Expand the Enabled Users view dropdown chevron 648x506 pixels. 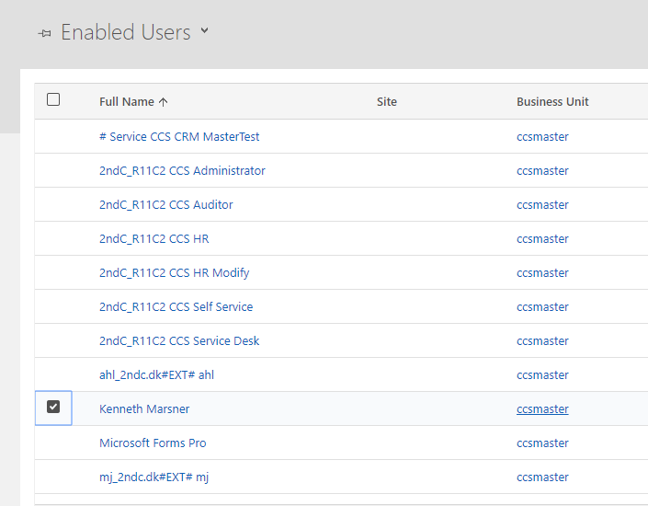[204, 31]
